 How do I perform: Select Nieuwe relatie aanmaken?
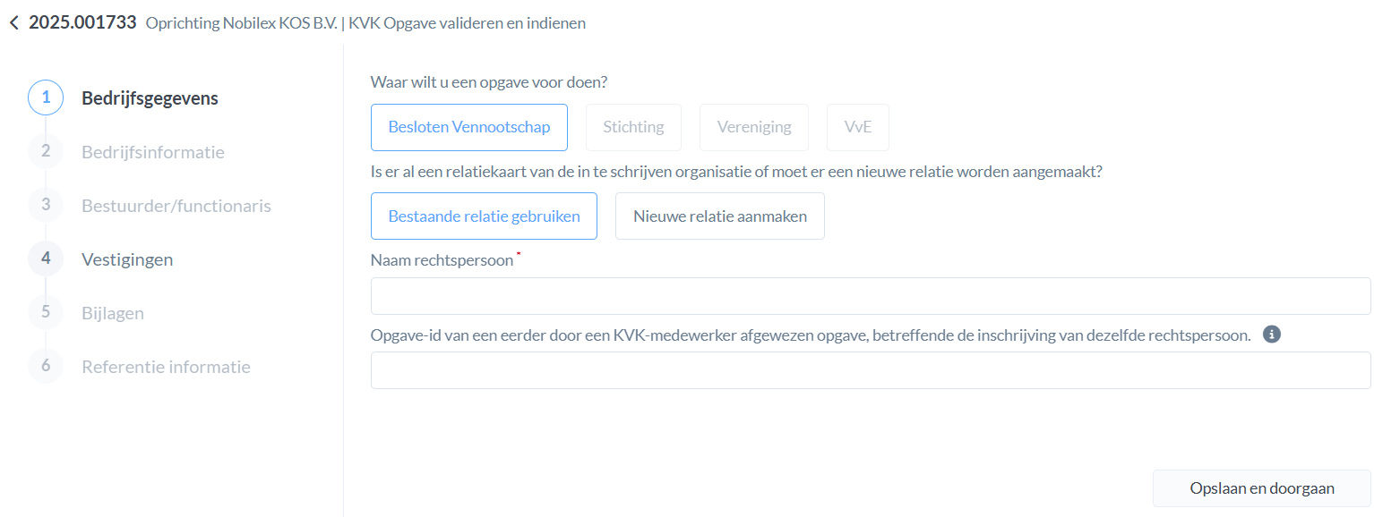pyautogui.click(x=719, y=216)
